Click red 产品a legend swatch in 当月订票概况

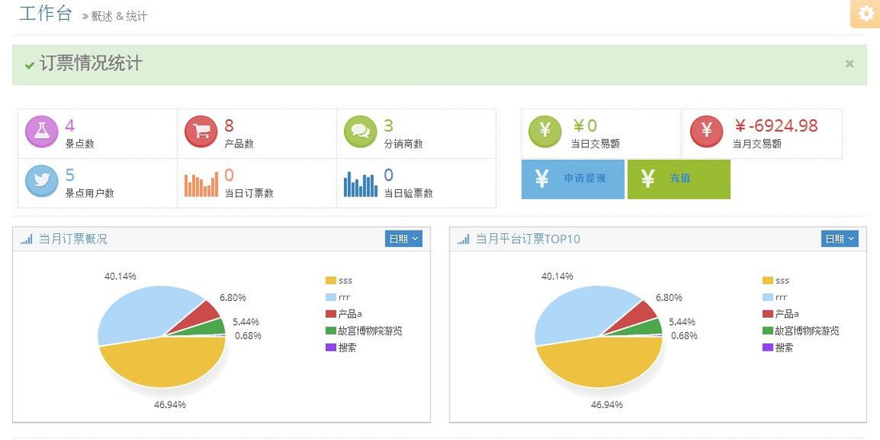point(330,314)
